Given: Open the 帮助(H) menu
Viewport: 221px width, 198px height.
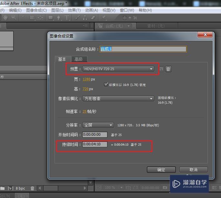Looking at the screenshot, I should pos(145,10).
